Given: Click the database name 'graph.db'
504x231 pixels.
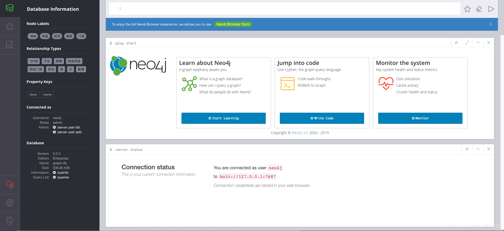Looking at the screenshot, I should [x=60, y=163].
